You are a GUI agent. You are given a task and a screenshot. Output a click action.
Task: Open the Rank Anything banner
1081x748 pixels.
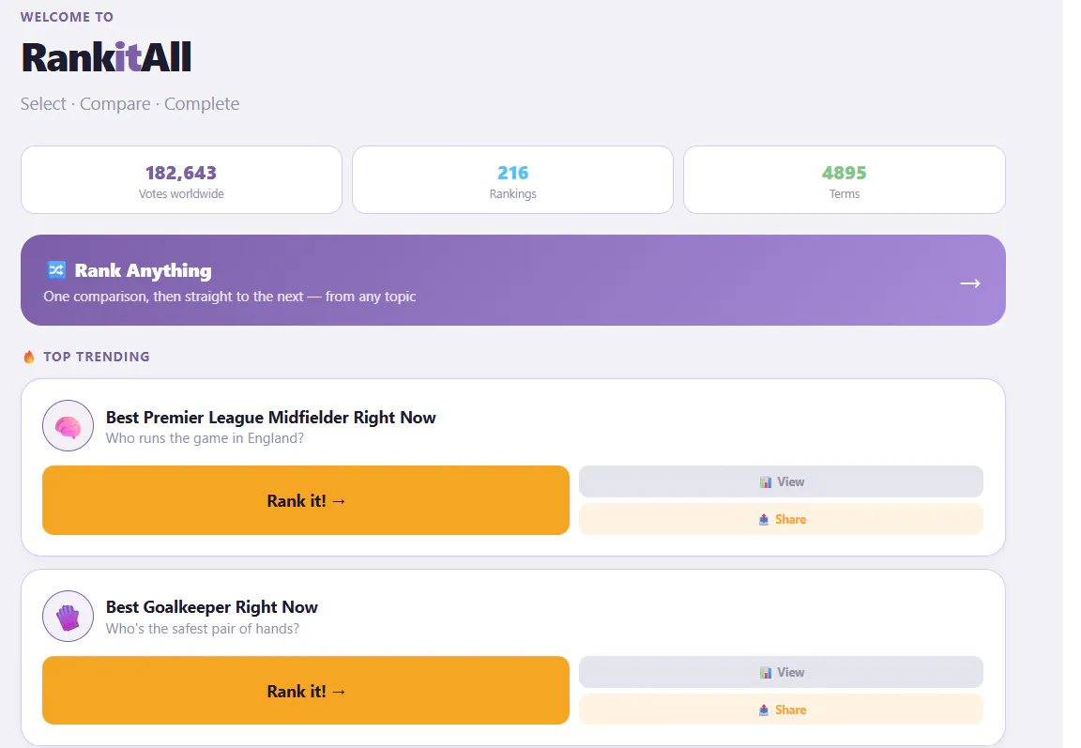513,280
